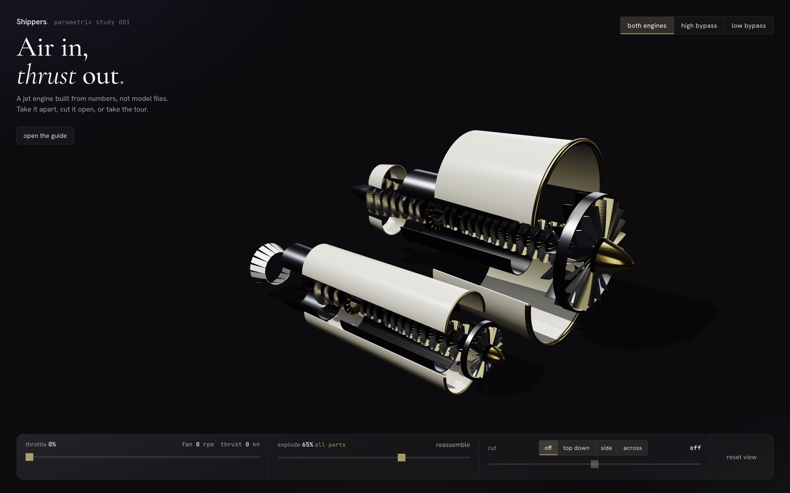The image size is (790, 493).
Task: Open the guide button
Action: (45, 136)
